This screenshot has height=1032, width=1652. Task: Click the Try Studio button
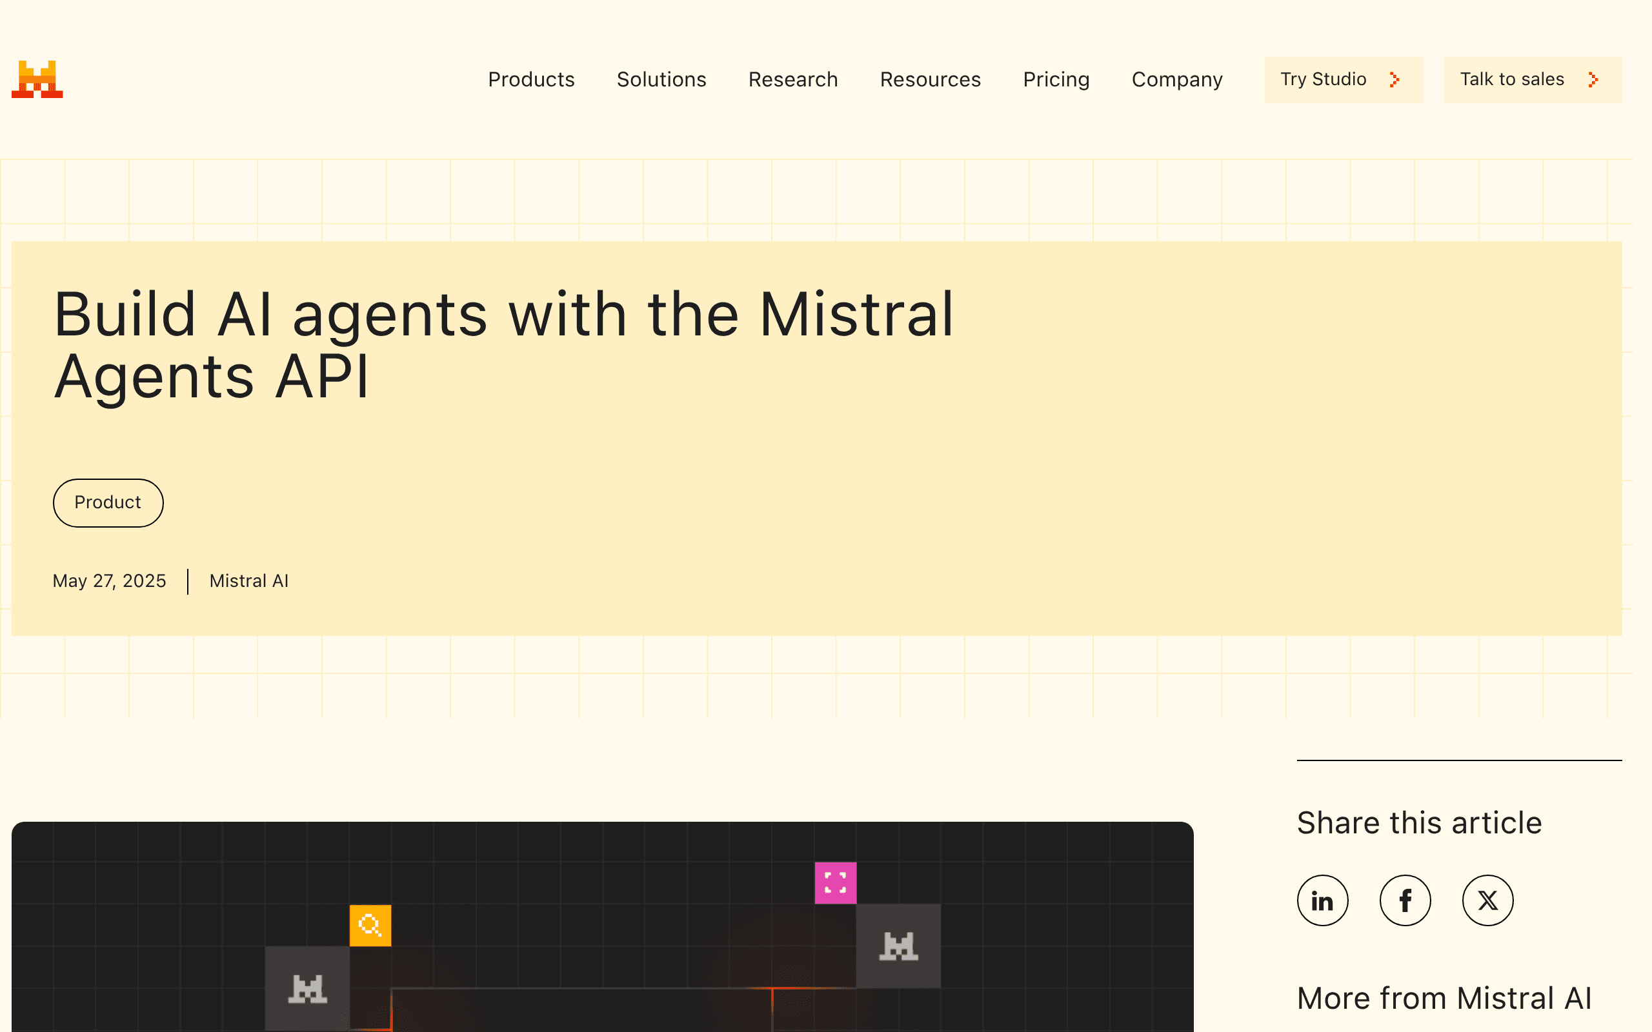coord(1344,80)
